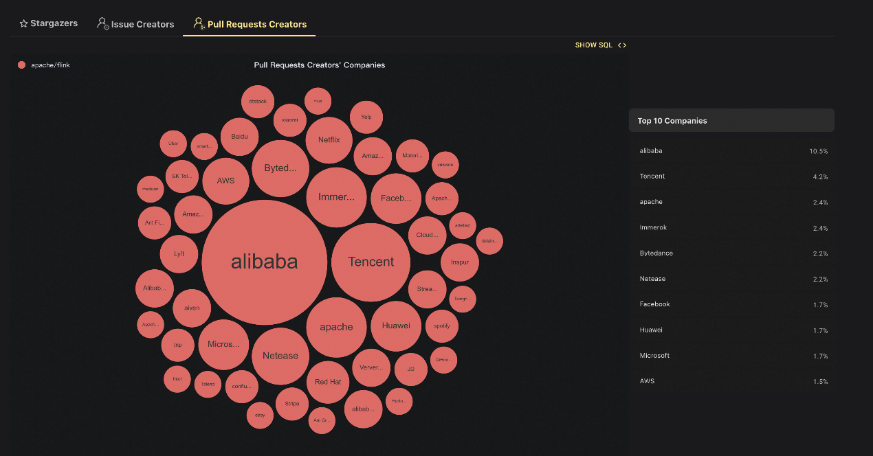Select the dtstack bubble
The image size is (873, 456).
(258, 102)
